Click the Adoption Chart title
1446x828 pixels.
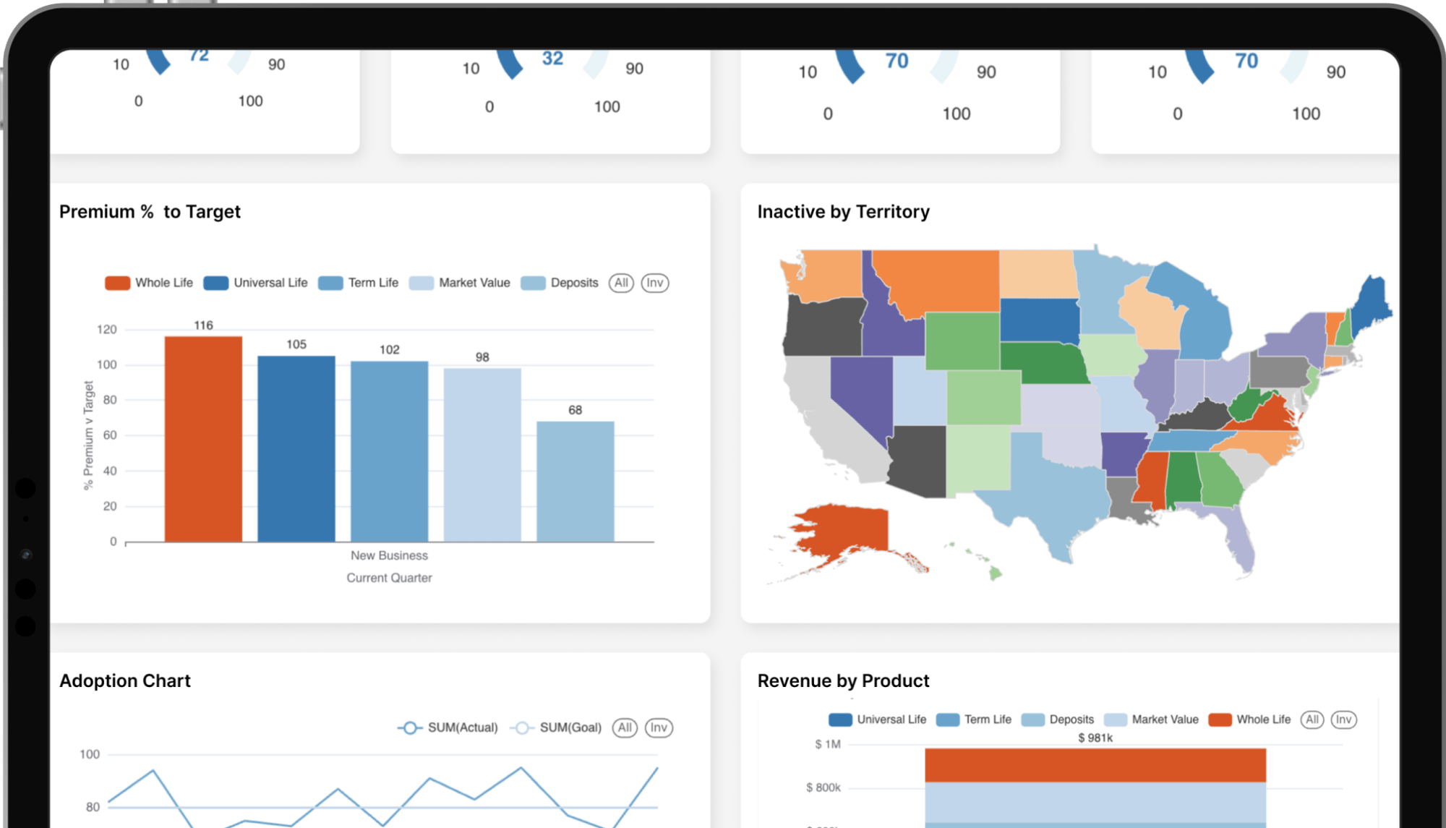(124, 681)
